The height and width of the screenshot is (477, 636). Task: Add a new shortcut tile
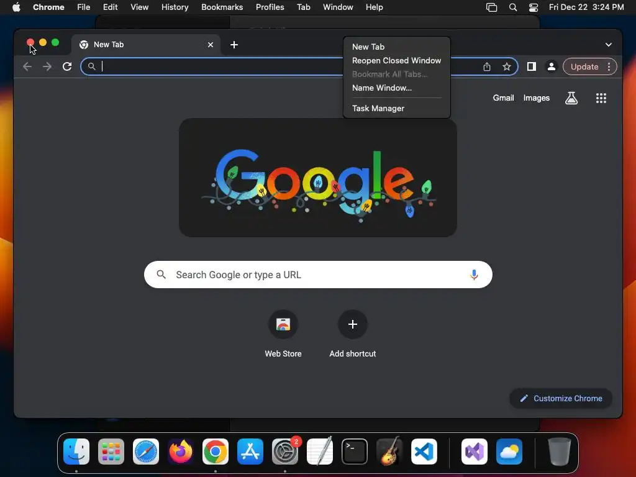353,334
